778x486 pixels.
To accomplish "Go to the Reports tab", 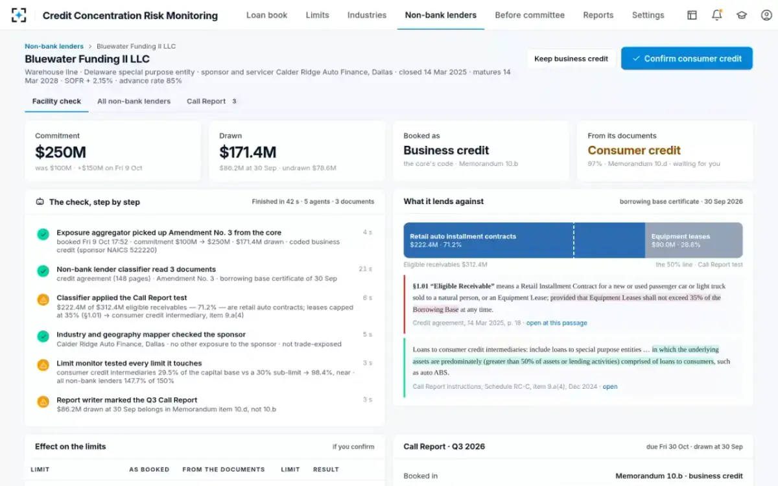I will click(x=598, y=15).
